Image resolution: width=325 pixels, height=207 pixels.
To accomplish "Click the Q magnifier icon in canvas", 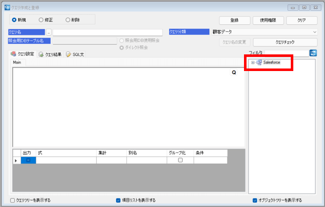I will click(234, 73).
